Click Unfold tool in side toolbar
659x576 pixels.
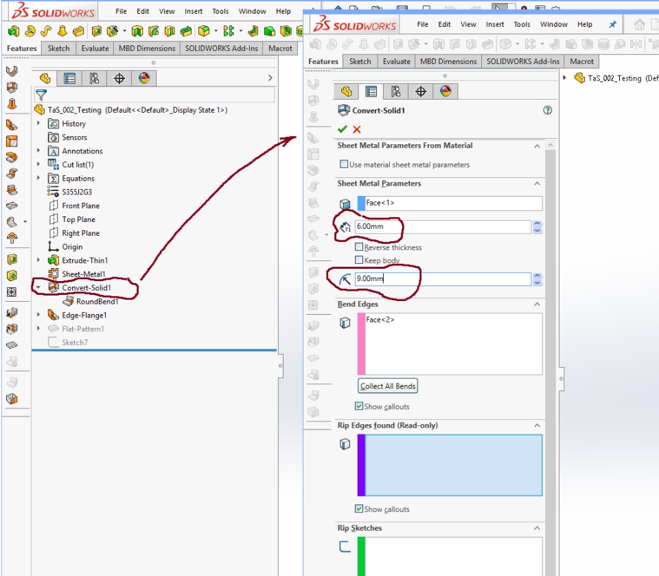pyautogui.click(x=12, y=313)
